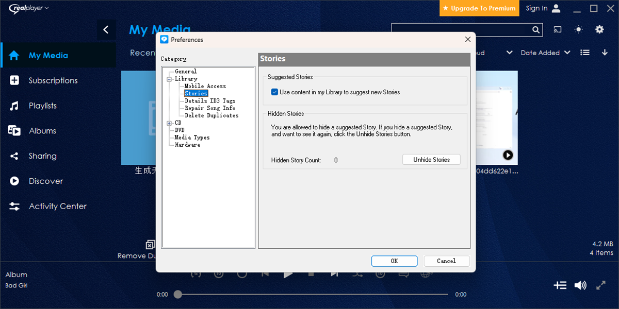Screen dimensions: 619x309
Task: Expand the CD tree item
Action: point(169,123)
